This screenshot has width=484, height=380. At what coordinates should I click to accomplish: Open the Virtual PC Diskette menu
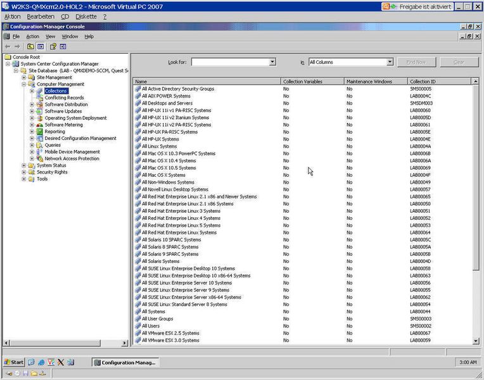[x=86, y=16]
